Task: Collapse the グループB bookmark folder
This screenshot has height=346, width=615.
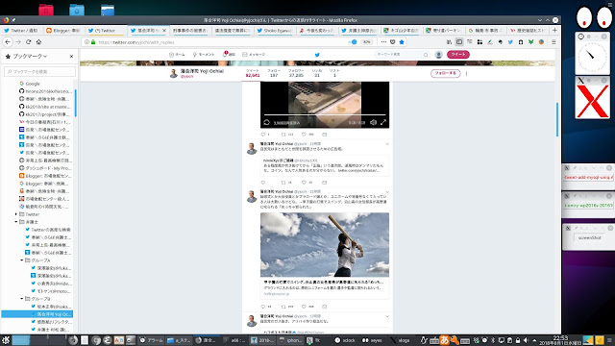Action: [22, 299]
